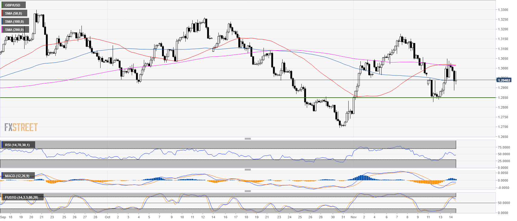The image size is (517, 221).
Task: Open the FUSTO (14,3,3,80,20) indicator label
Action: pos(22,197)
